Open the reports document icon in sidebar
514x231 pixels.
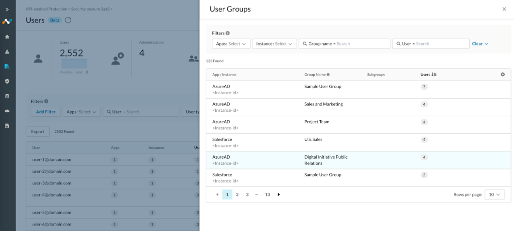7,126
